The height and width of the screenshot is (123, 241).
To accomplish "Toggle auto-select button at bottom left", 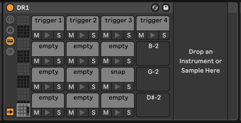I will [x=10, y=112].
